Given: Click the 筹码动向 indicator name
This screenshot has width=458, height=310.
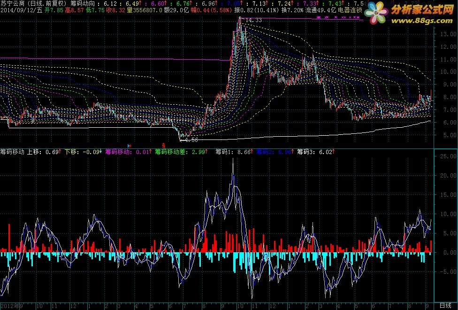Looking at the screenshot, I should (x=83, y=4).
